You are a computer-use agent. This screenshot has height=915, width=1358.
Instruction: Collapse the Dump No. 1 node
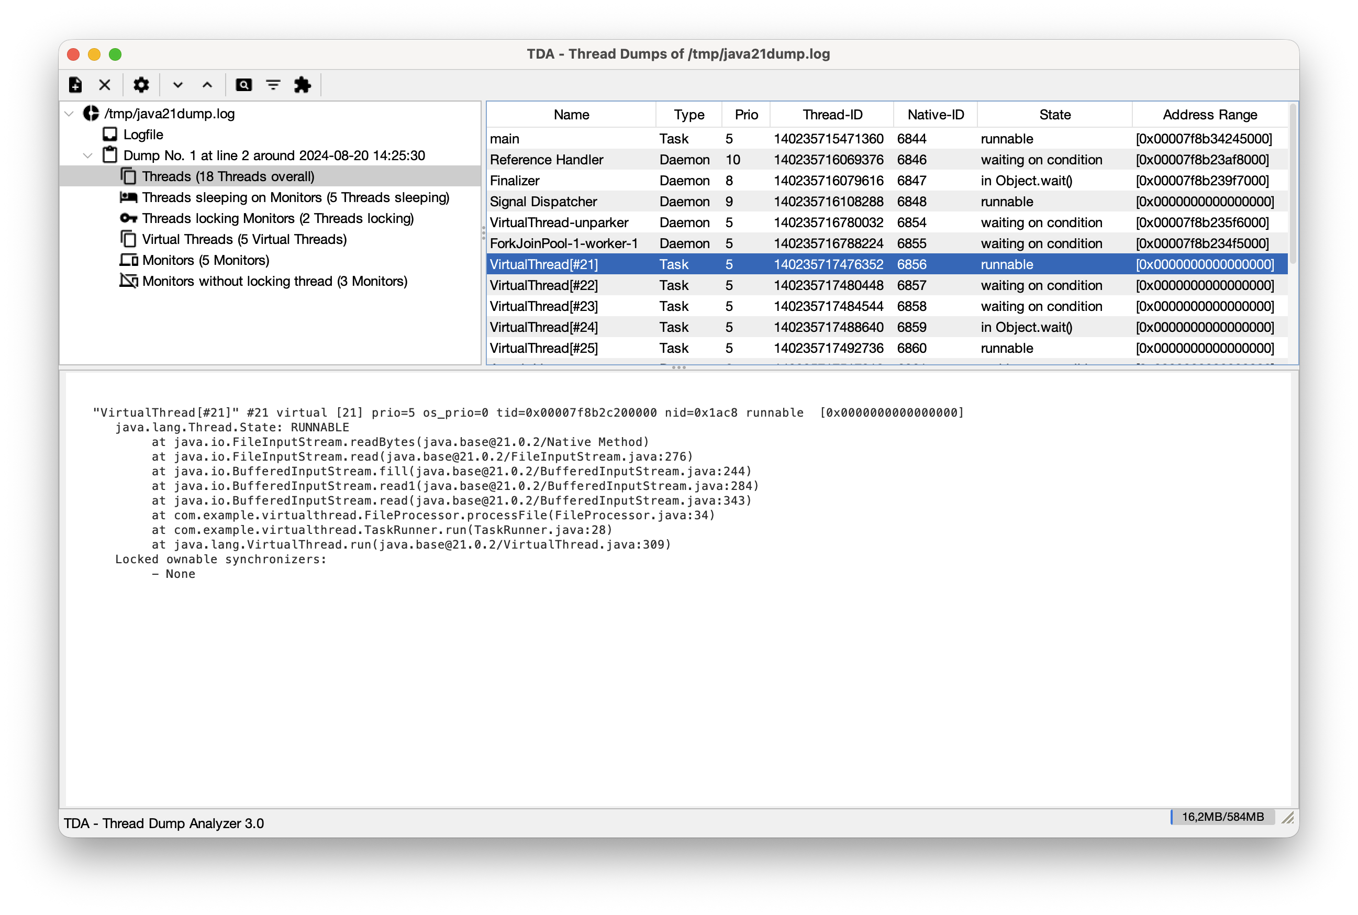pyautogui.click(x=88, y=155)
